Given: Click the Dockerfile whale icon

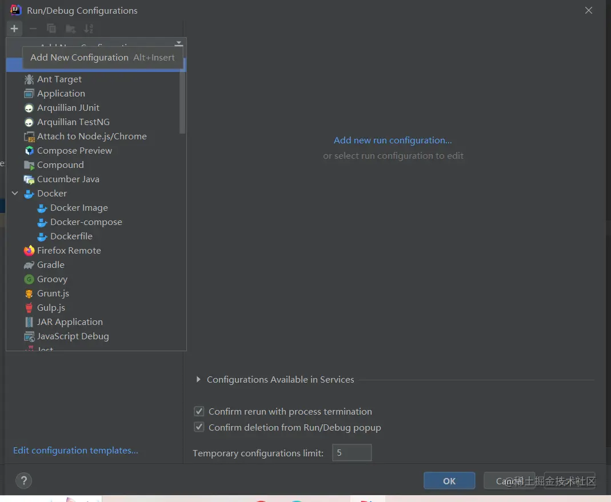Looking at the screenshot, I should click(42, 236).
